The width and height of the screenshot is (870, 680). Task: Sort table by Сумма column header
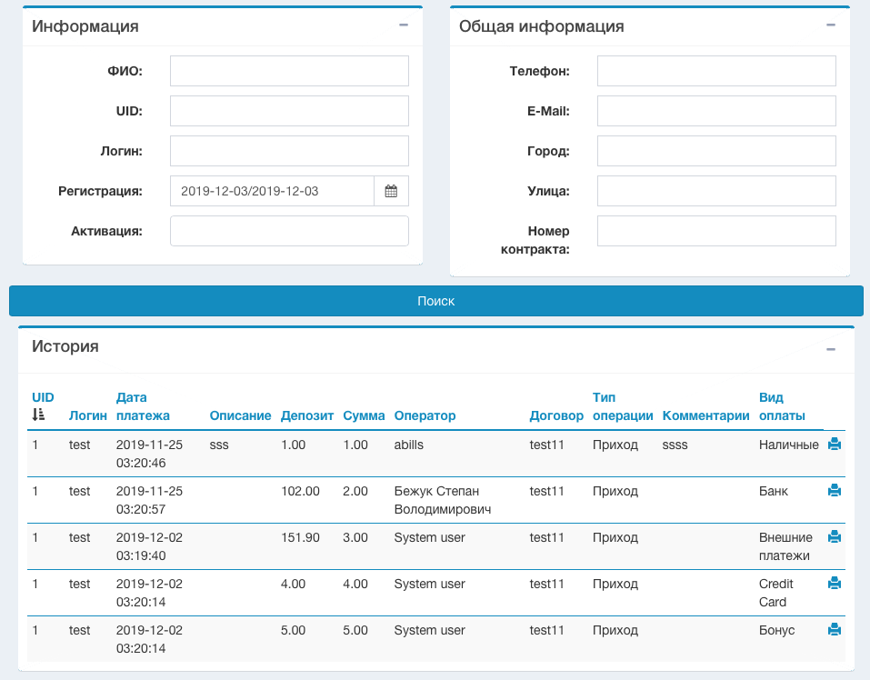(364, 415)
